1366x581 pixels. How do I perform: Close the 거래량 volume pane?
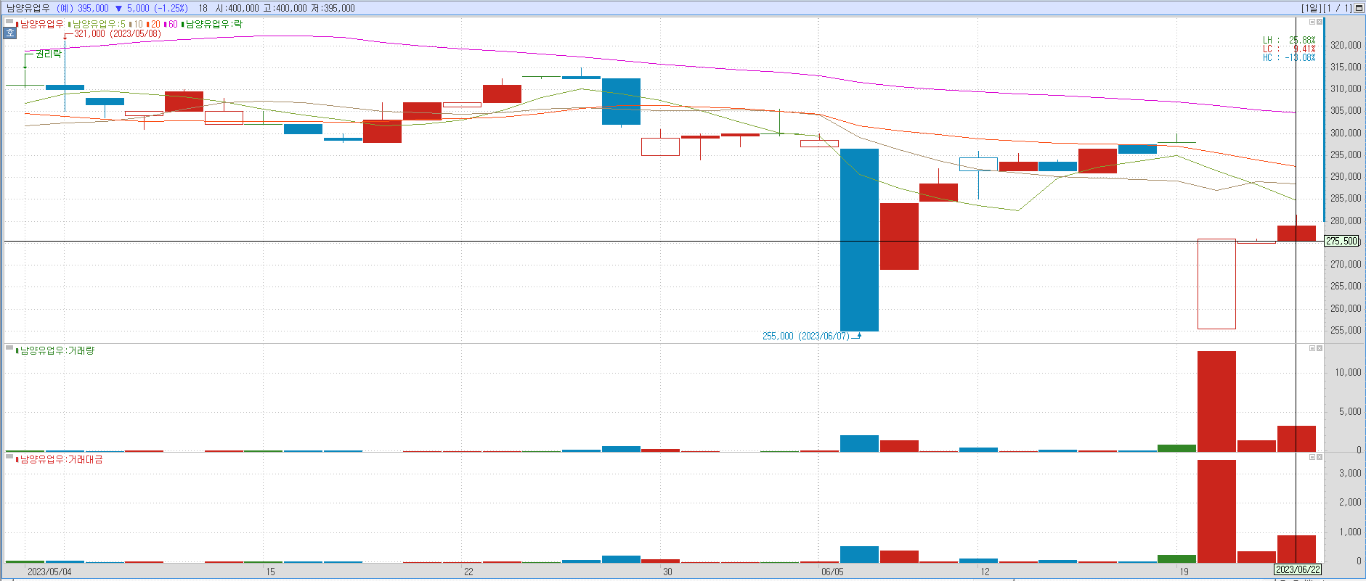[x=1320, y=348]
